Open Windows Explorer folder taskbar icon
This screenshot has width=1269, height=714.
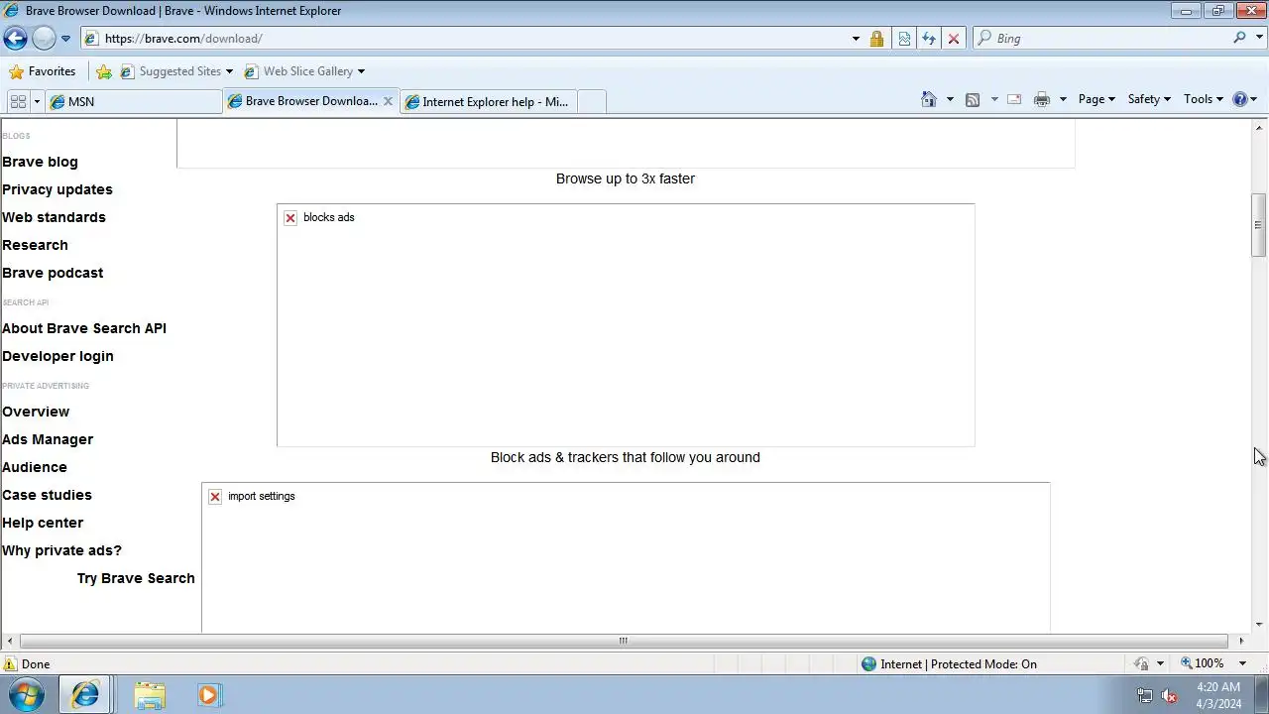click(x=150, y=695)
